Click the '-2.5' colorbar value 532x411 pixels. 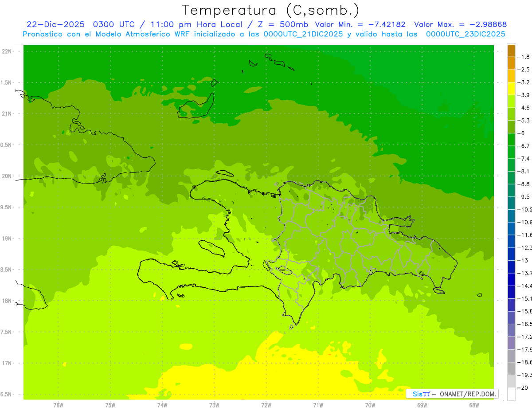[x=524, y=70]
